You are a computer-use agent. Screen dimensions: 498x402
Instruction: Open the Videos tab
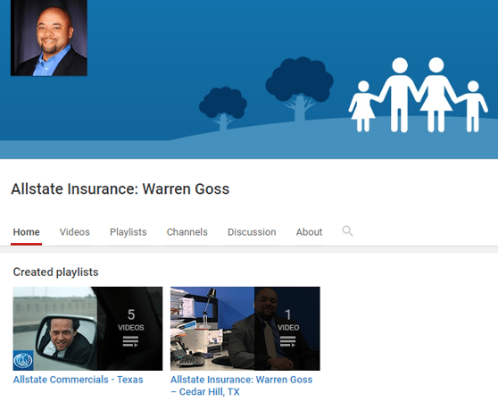pyautogui.click(x=75, y=232)
